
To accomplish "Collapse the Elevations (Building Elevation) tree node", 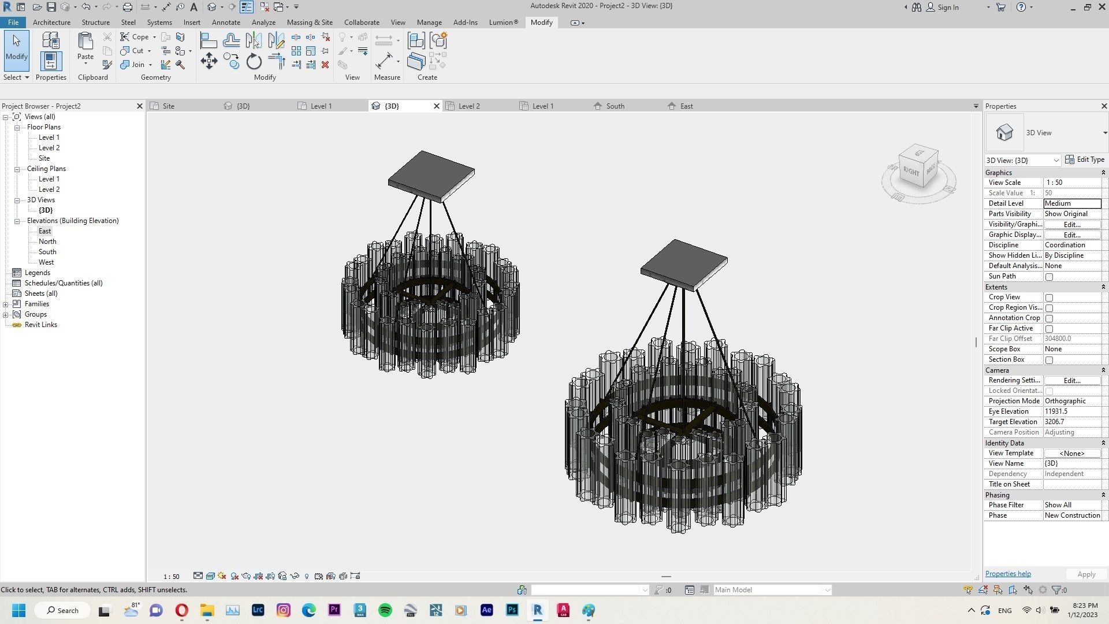I will click(17, 220).
